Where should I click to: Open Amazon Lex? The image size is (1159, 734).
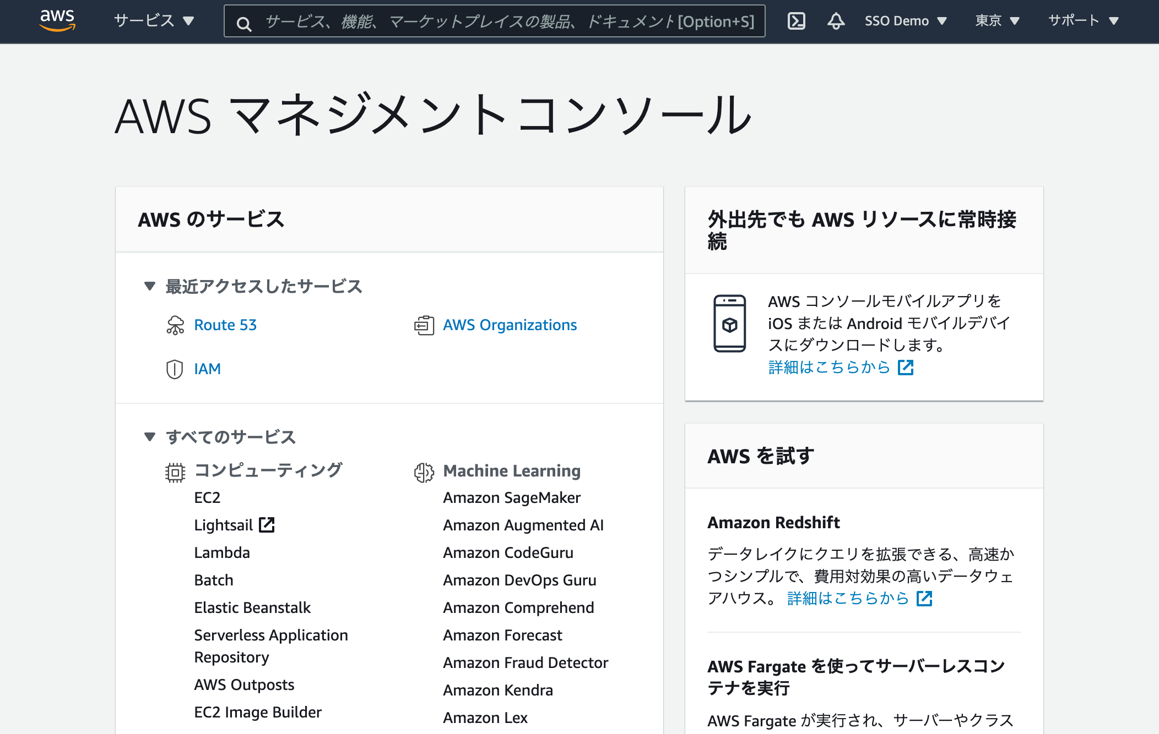click(485, 717)
